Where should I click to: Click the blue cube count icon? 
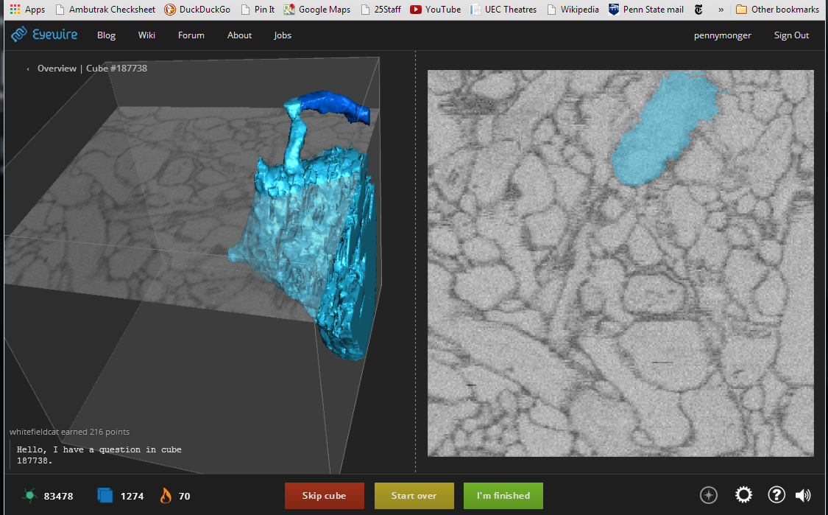pos(105,496)
